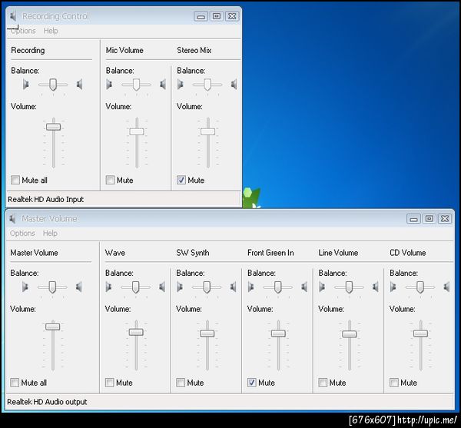
Task: Click the Recording balance slider thumb
Action: [x=53, y=85]
